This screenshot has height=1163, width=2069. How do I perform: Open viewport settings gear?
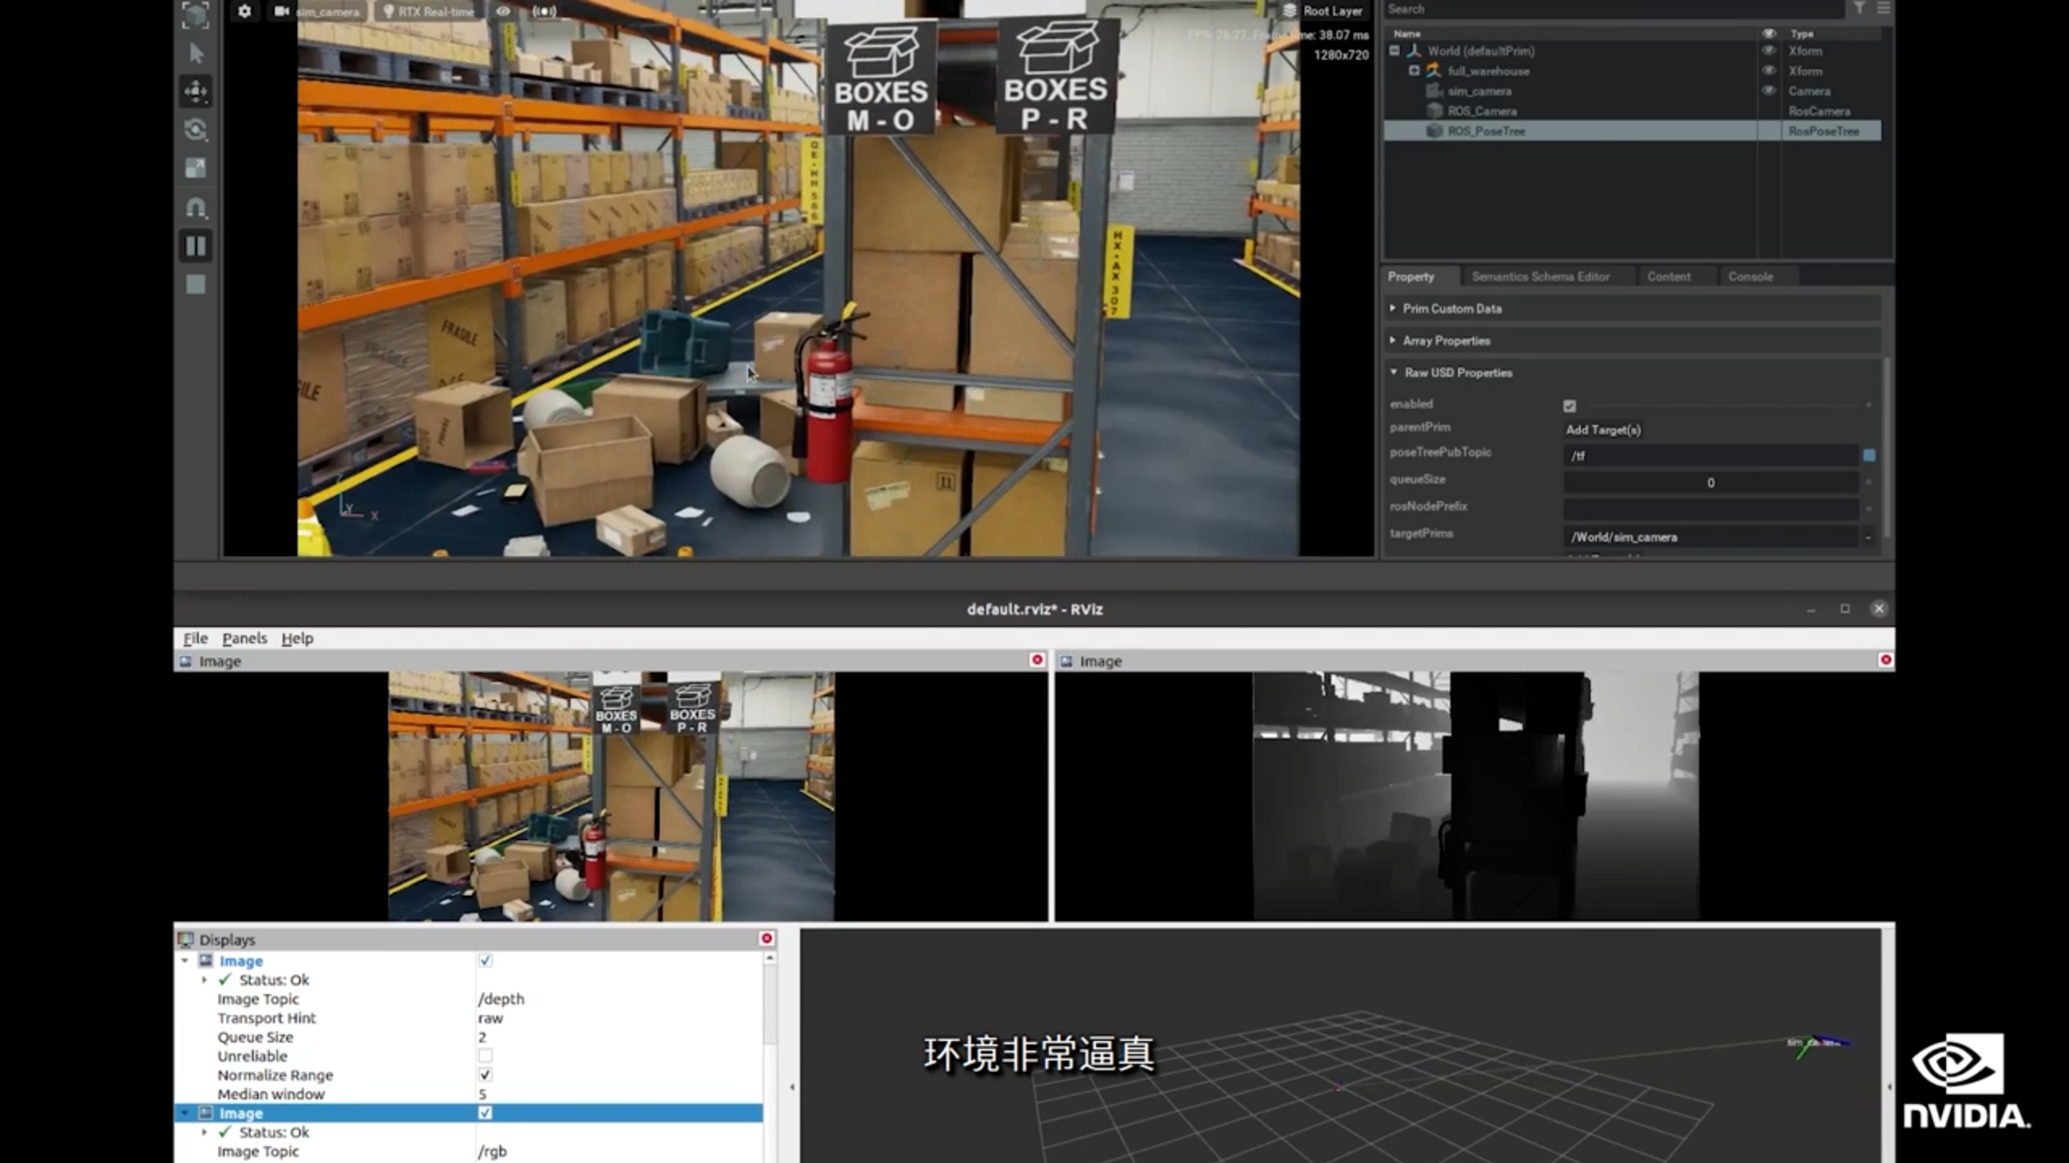pos(244,11)
